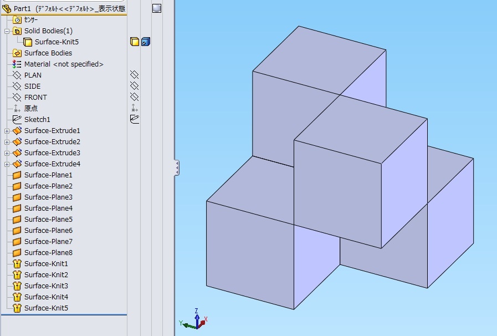
Task: Toggle FRONT visibility in display pane
Action: pos(135,97)
